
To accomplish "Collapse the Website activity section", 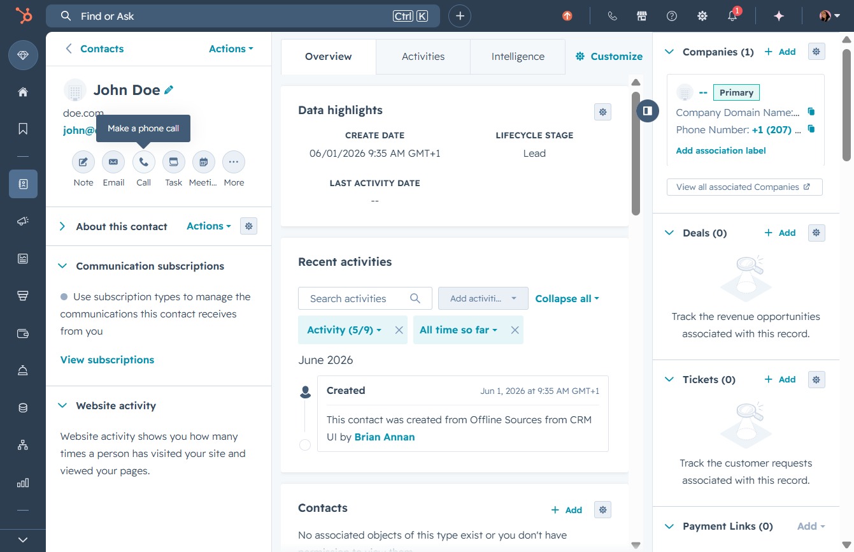I will pyautogui.click(x=62, y=405).
